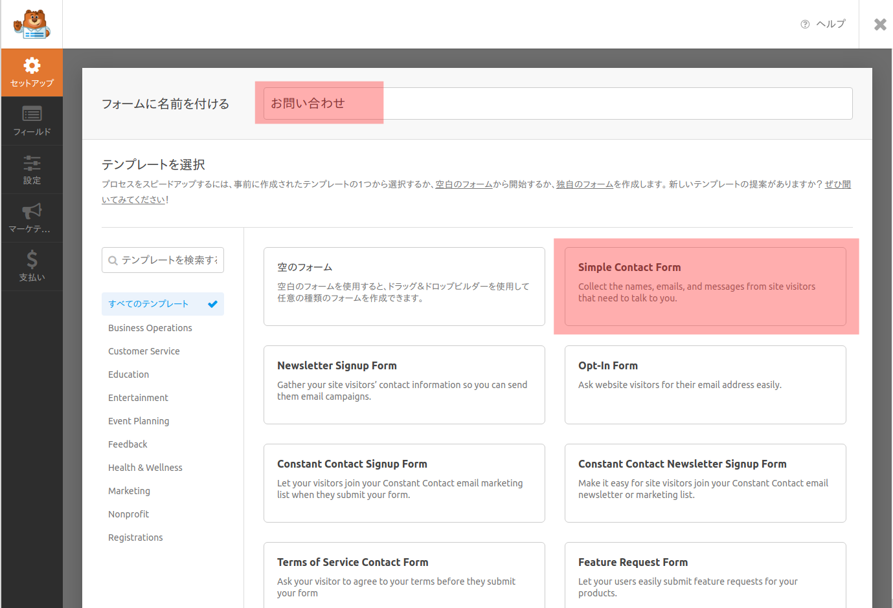Open ヘルプ via the question mark icon
The image size is (893, 608).
[x=804, y=23]
